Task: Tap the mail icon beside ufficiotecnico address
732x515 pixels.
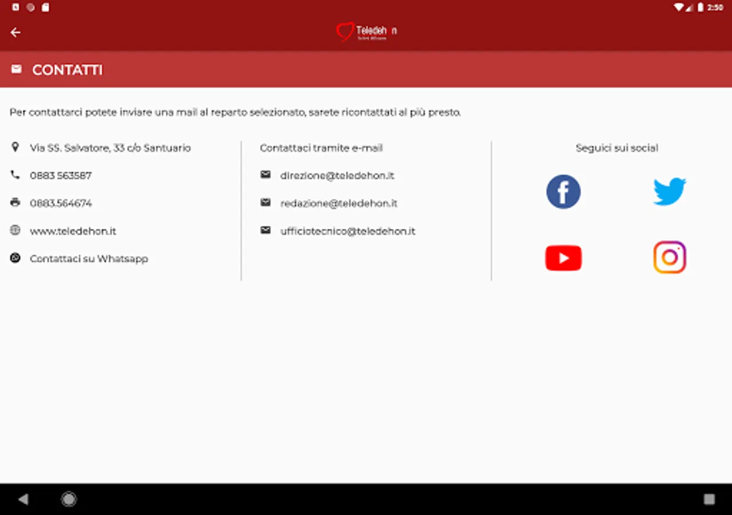Action: point(265,230)
